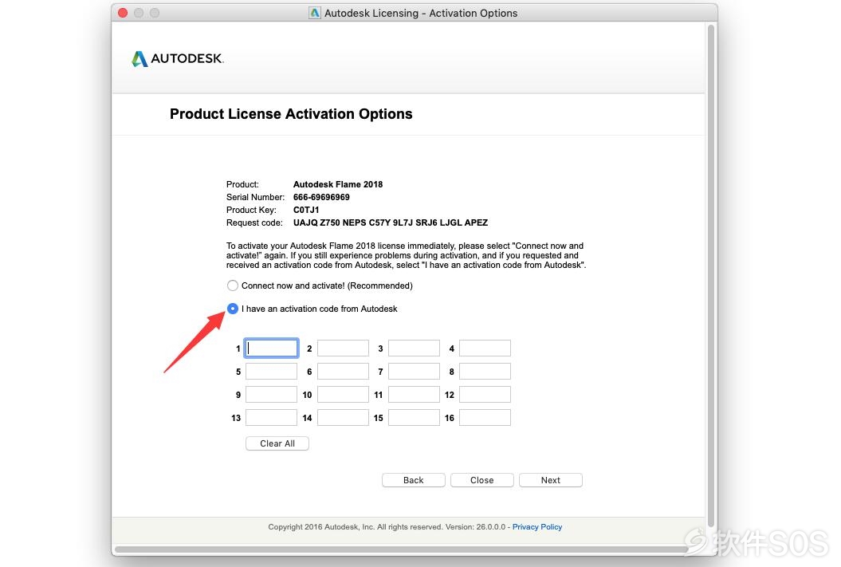
Task: Proceed with the Next button
Action: click(551, 480)
